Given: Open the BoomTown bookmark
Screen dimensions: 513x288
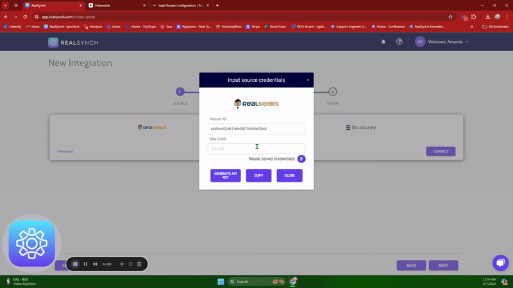Looking at the screenshot, I should (275, 27).
